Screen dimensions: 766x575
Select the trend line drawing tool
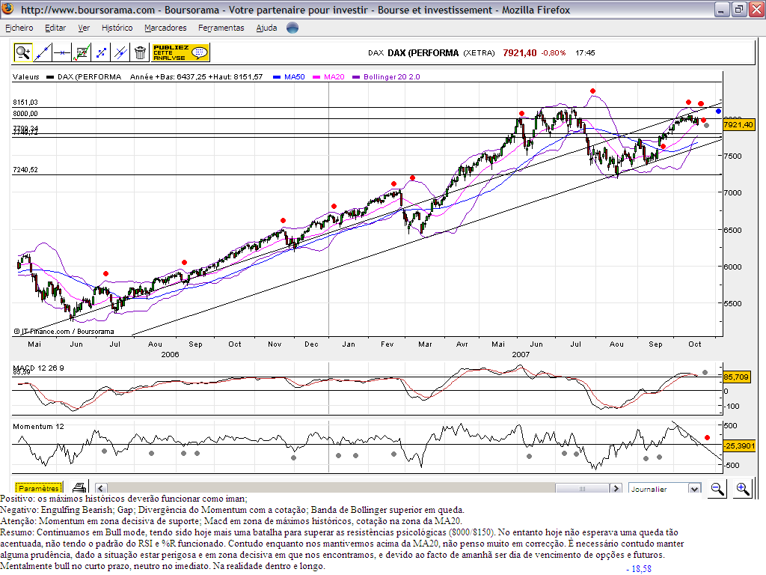pos(43,52)
